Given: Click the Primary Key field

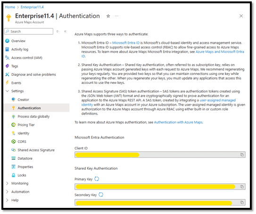Looking at the screenshot, I should point(160,187).
